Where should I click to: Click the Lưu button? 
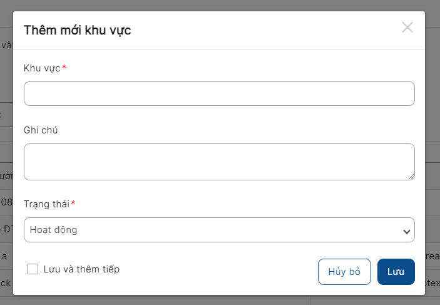pos(396,272)
